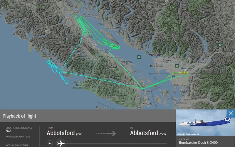This screenshot has width=235, height=147.
Task: Select the Victoria city label
Action: click(148, 104)
